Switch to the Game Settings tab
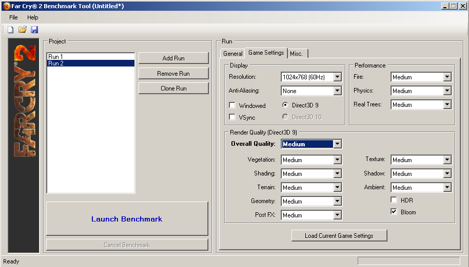The width and height of the screenshot is (469, 267). click(266, 53)
